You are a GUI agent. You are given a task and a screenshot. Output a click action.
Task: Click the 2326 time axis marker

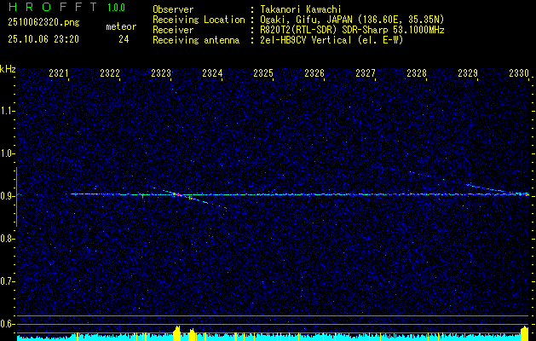(x=314, y=72)
